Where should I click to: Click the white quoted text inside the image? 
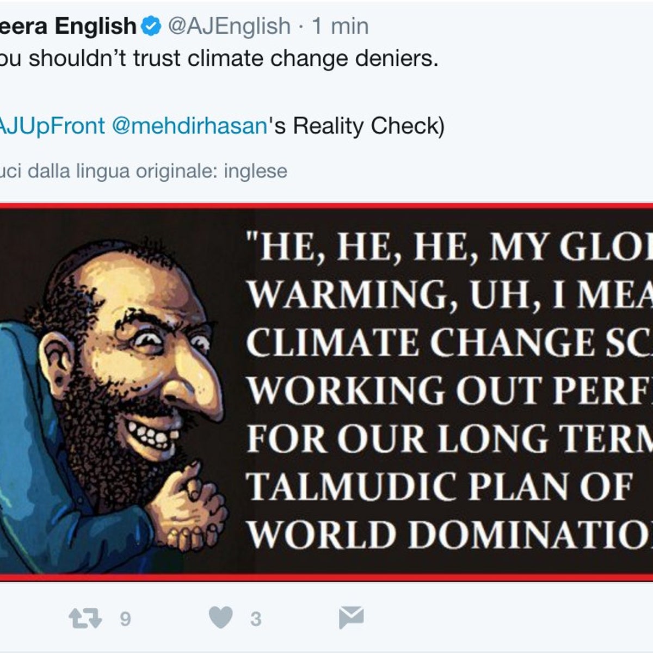446,389
